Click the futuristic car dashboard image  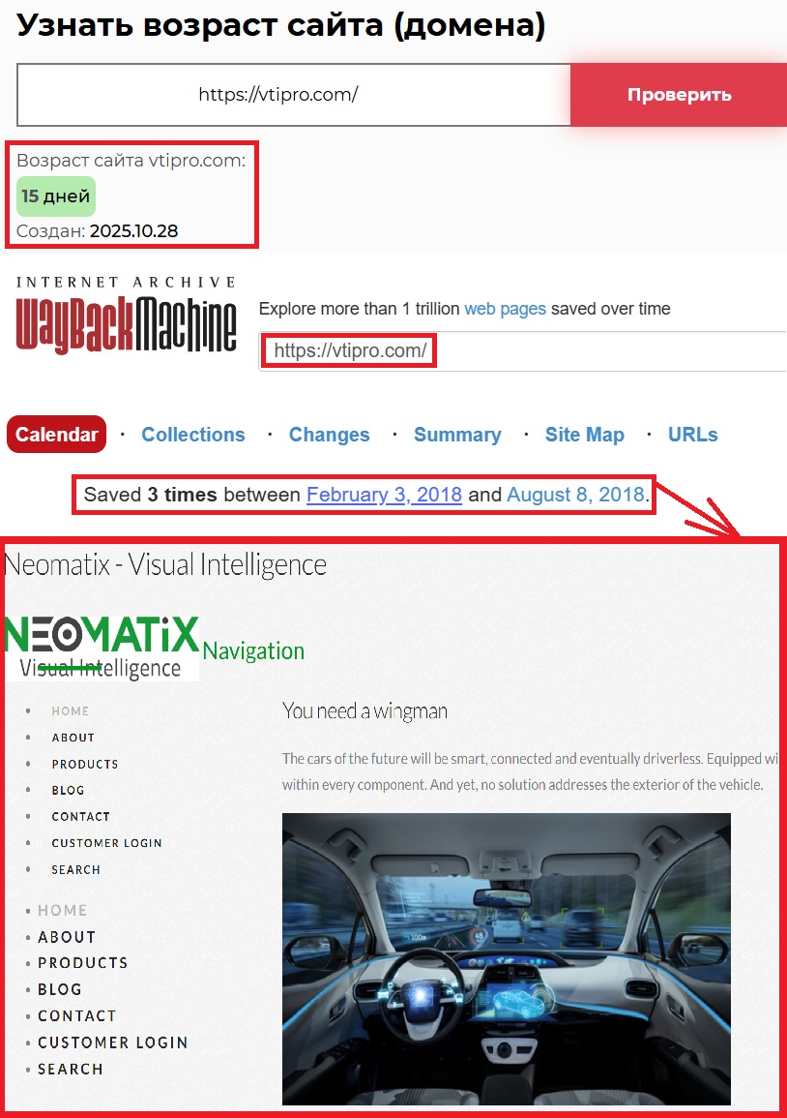point(506,958)
